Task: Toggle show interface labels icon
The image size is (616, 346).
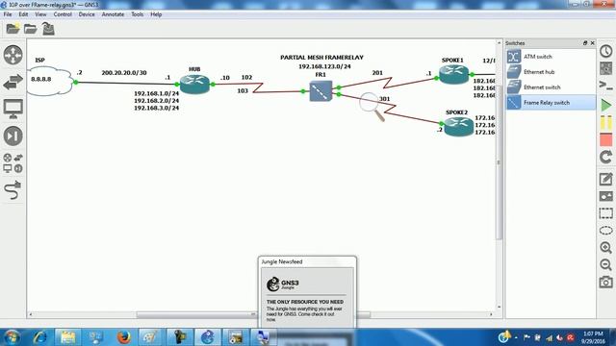Action: click(605, 68)
